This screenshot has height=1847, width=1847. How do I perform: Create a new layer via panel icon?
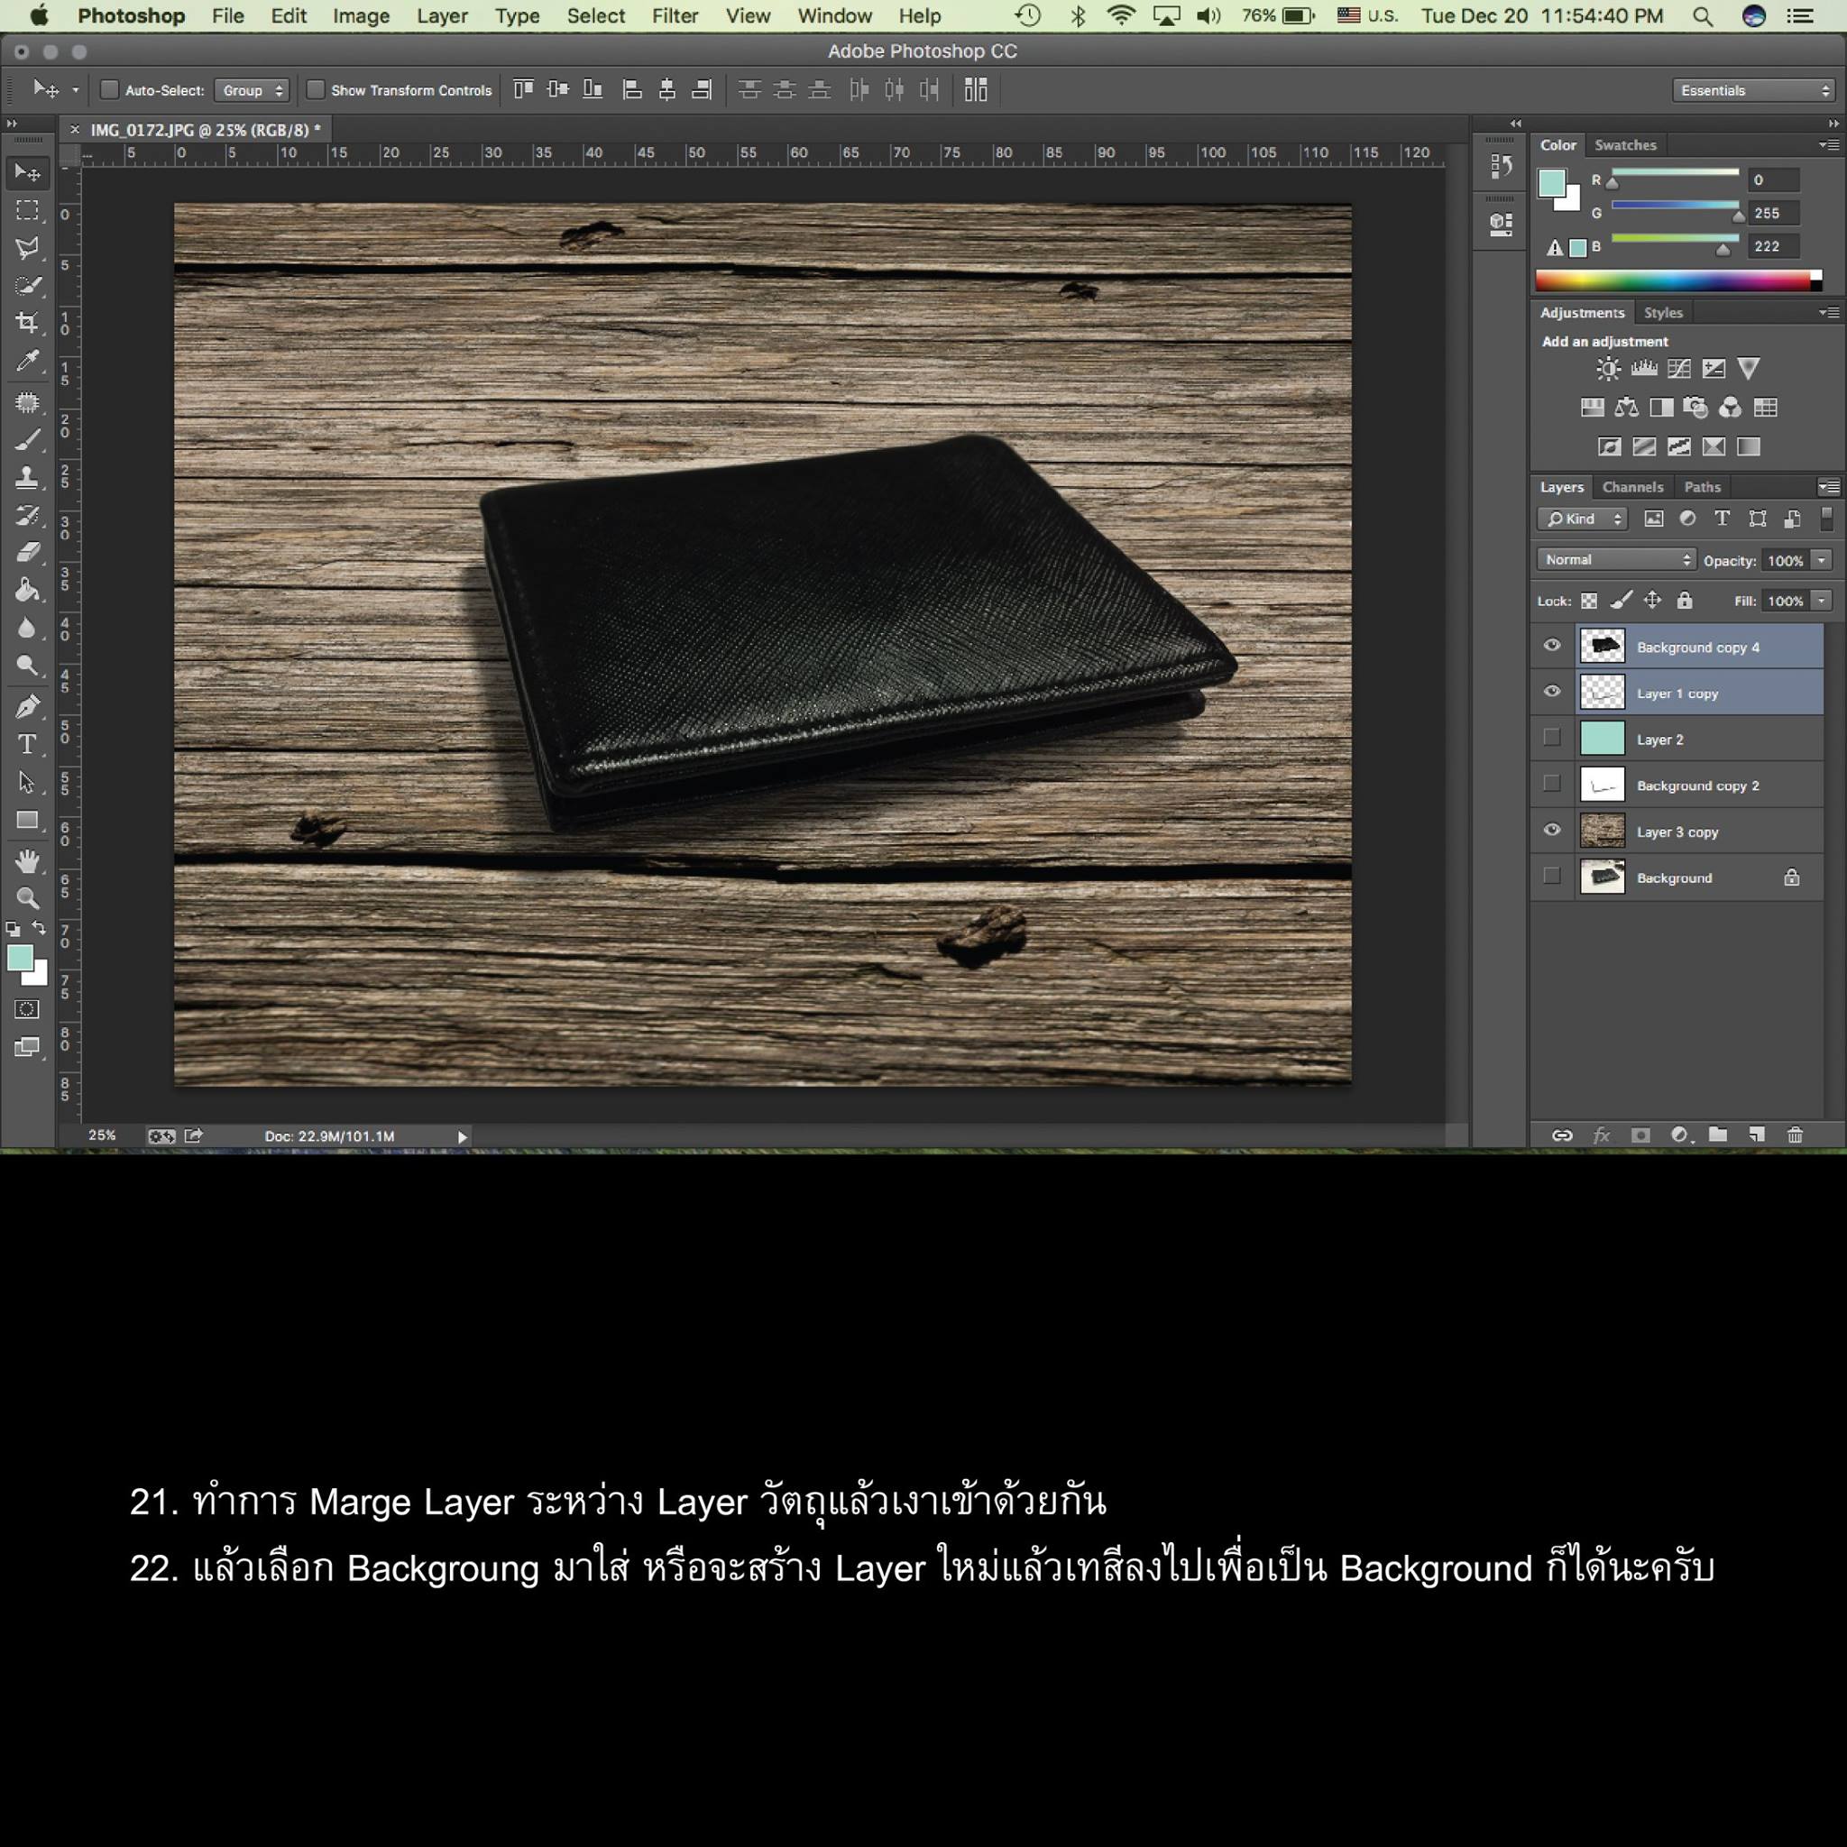click(1756, 1135)
